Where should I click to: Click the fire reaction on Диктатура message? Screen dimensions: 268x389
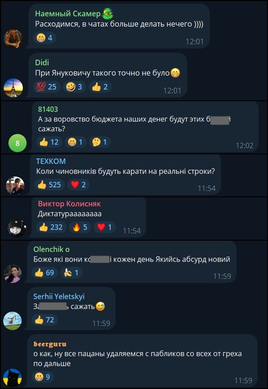(x=80, y=227)
